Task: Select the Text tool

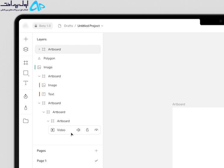Action: pyautogui.click(x=26, y=83)
